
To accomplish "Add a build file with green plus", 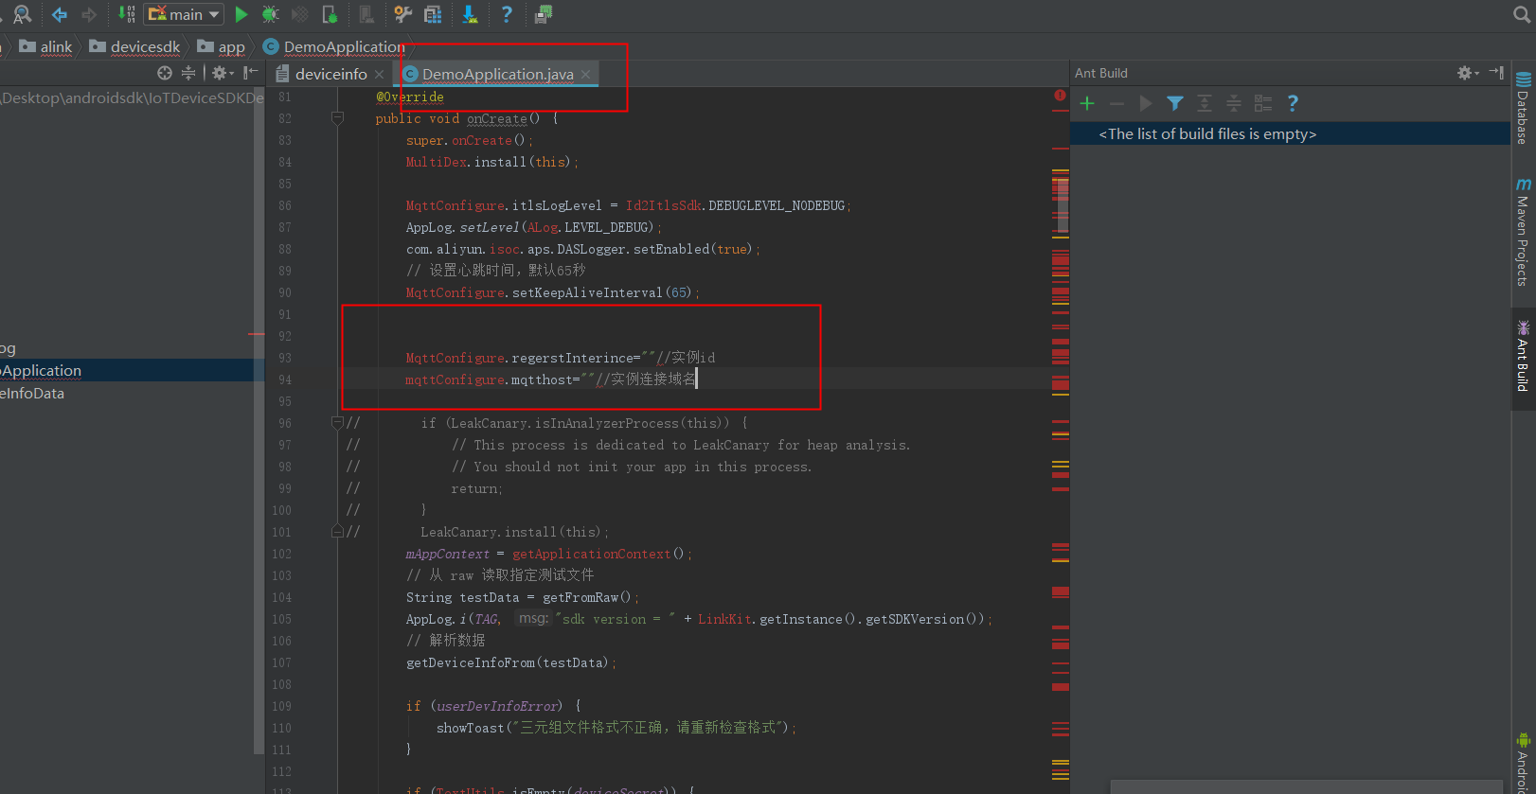I will click(x=1087, y=103).
